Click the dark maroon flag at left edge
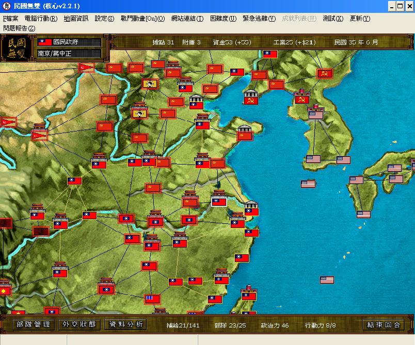The height and width of the screenshot is (345, 415). coord(6,223)
